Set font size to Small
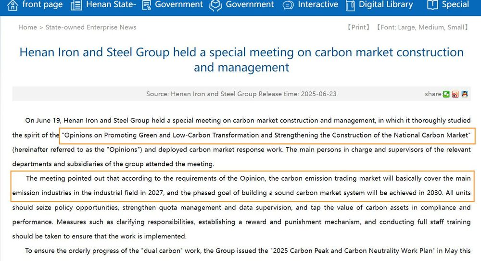481x261 pixels. coord(456,27)
